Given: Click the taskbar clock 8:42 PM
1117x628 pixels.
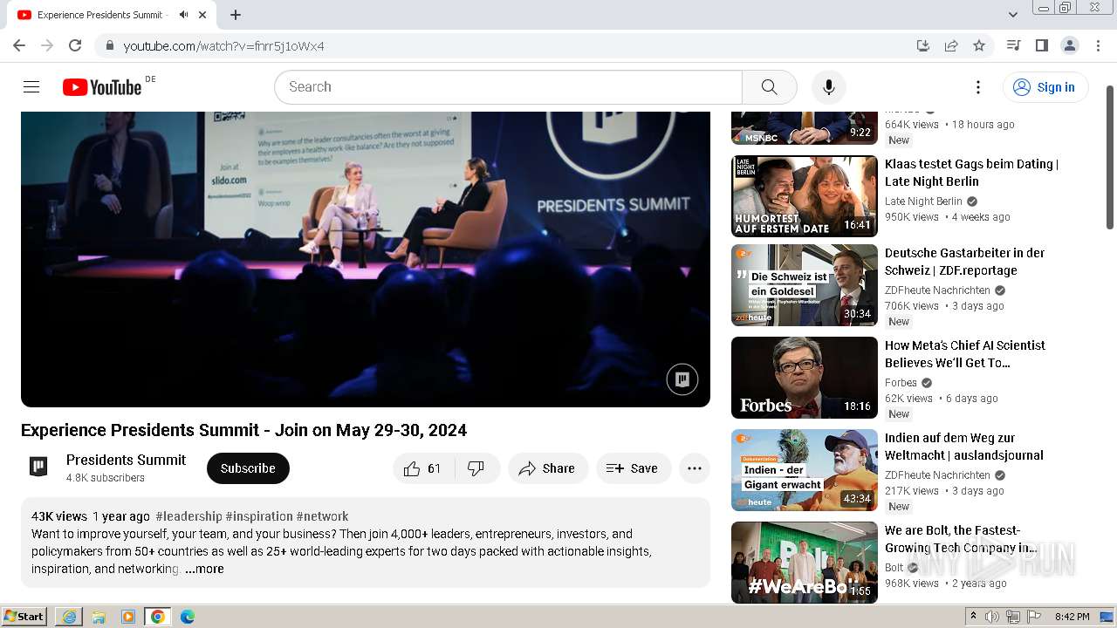Looking at the screenshot, I should (x=1072, y=617).
